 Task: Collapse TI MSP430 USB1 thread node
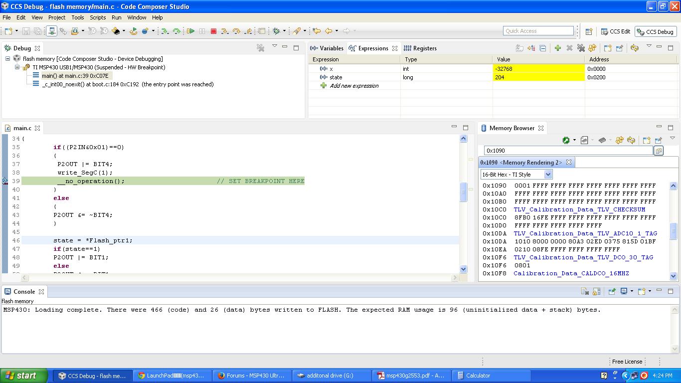[17, 67]
